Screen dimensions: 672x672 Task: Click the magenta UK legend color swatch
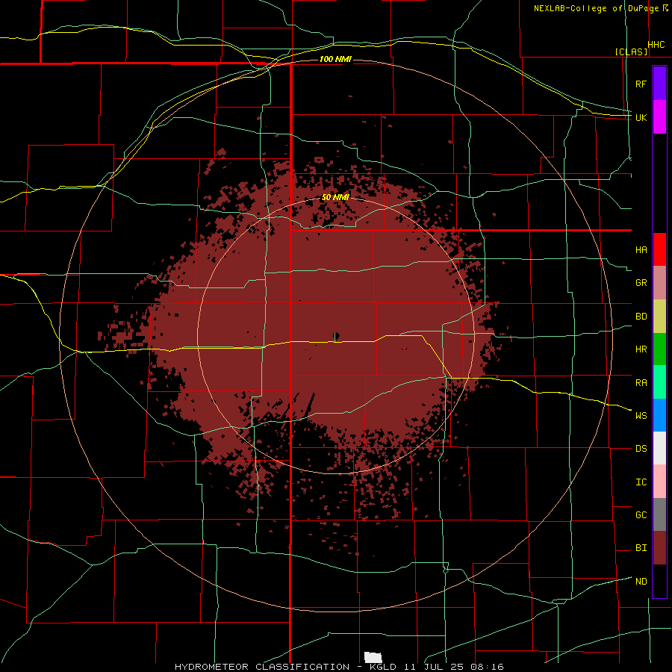659,116
